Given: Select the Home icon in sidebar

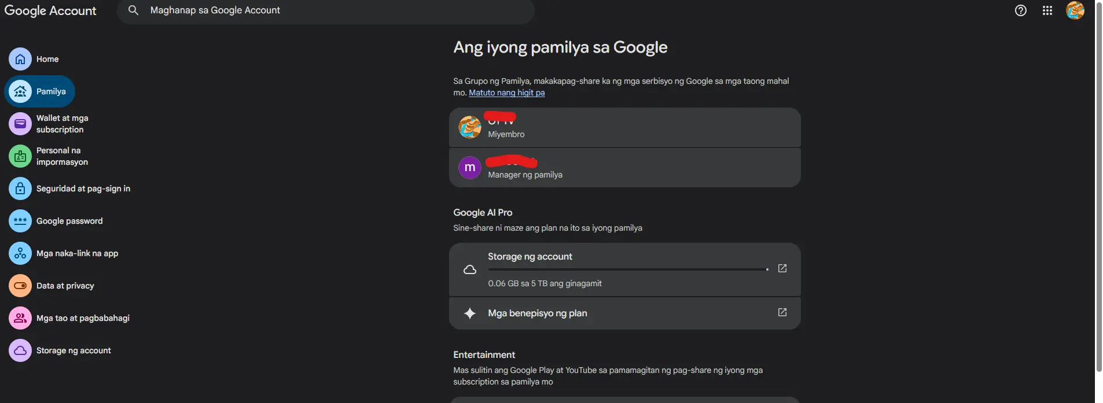Looking at the screenshot, I should [x=20, y=59].
